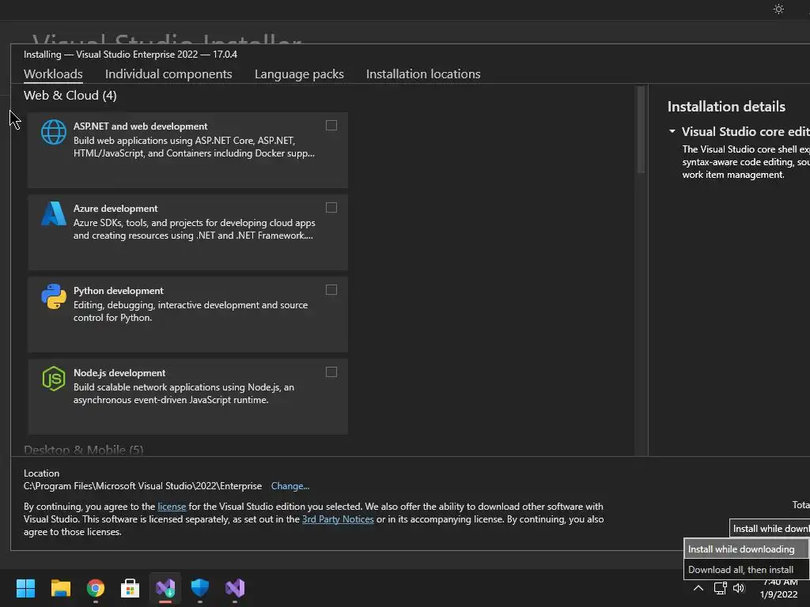Viewport: 810px width, 607px height.
Task: Switch to the Workloads tab
Action: [53, 74]
